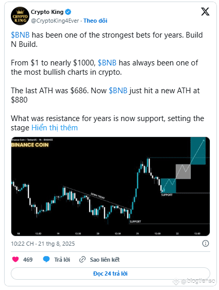Open the Binance Coin chart image
Screen dimensions: 219x290
pos(110,186)
